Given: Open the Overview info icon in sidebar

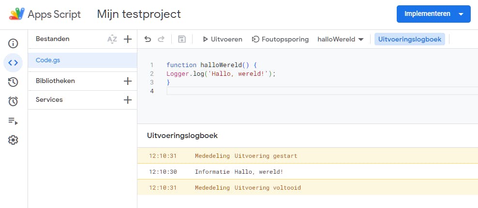Looking at the screenshot, I should click(13, 43).
